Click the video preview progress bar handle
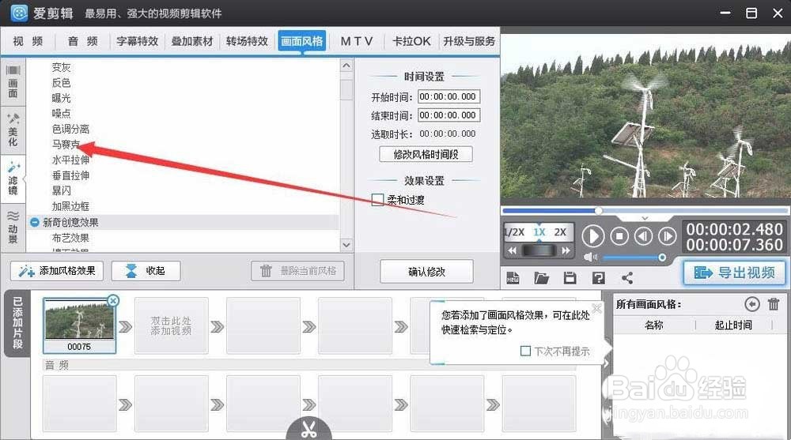 [x=598, y=211]
